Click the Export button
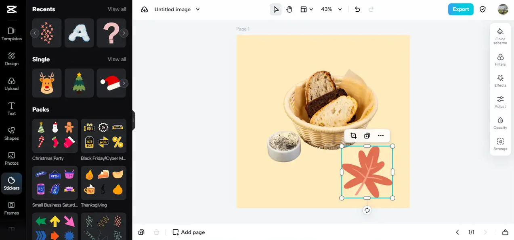 (461, 9)
